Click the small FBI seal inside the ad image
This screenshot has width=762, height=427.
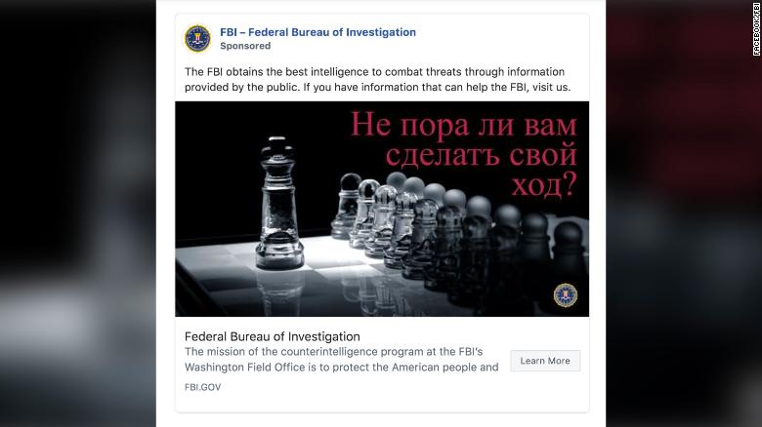(x=566, y=294)
